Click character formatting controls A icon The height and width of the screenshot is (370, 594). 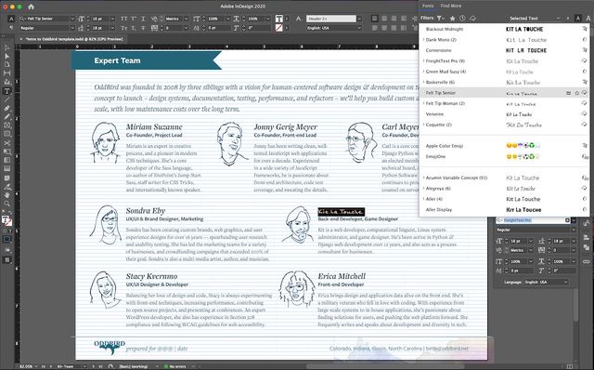pos(11,19)
